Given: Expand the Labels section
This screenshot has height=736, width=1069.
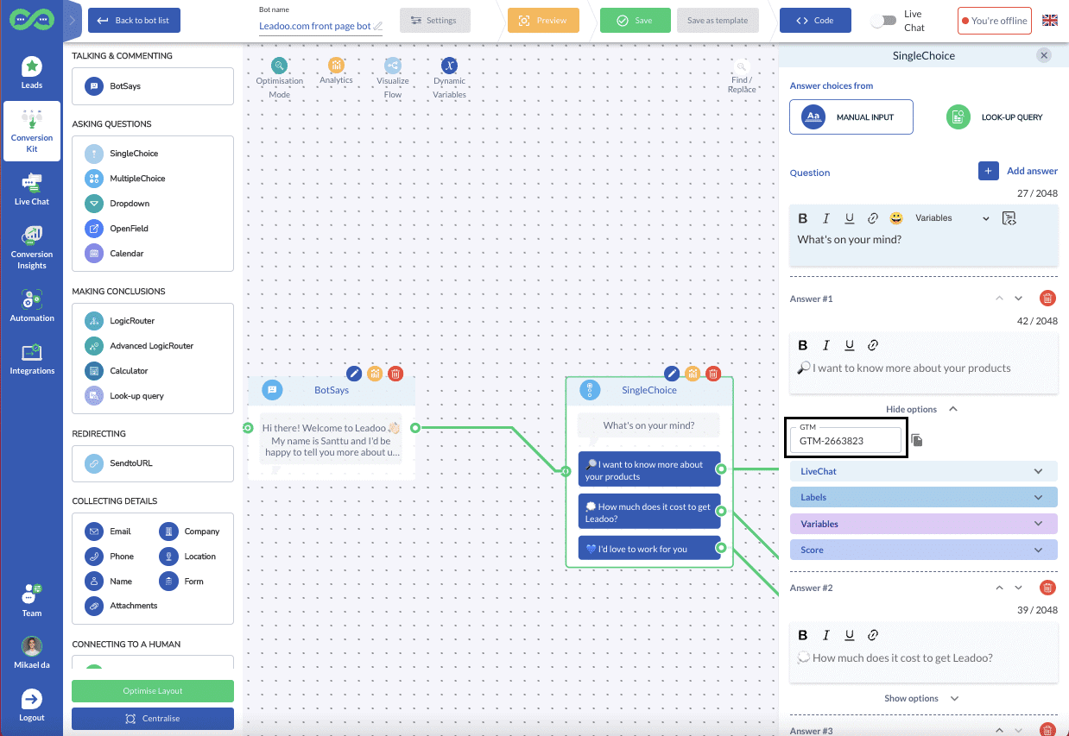Looking at the screenshot, I should tap(923, 497).
